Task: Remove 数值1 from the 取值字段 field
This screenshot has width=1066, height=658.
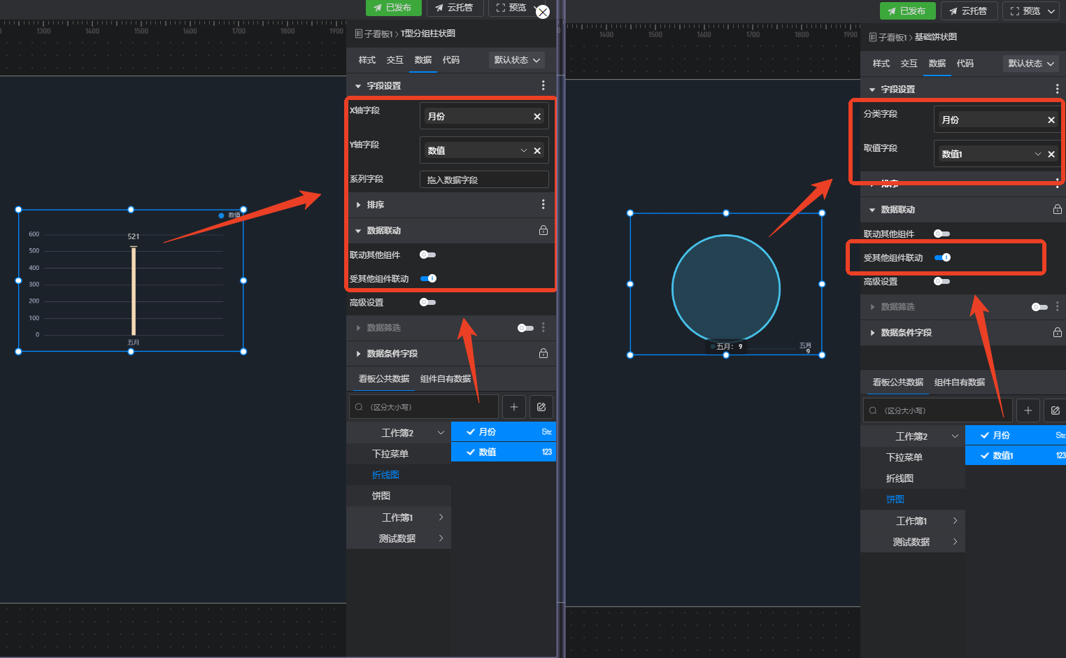Action: (x=1051, y=155)
